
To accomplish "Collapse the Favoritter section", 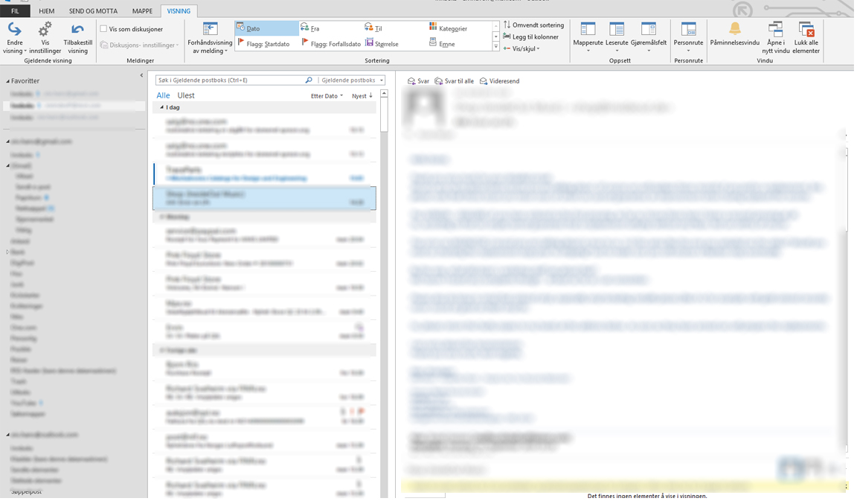I will point(7,82).
